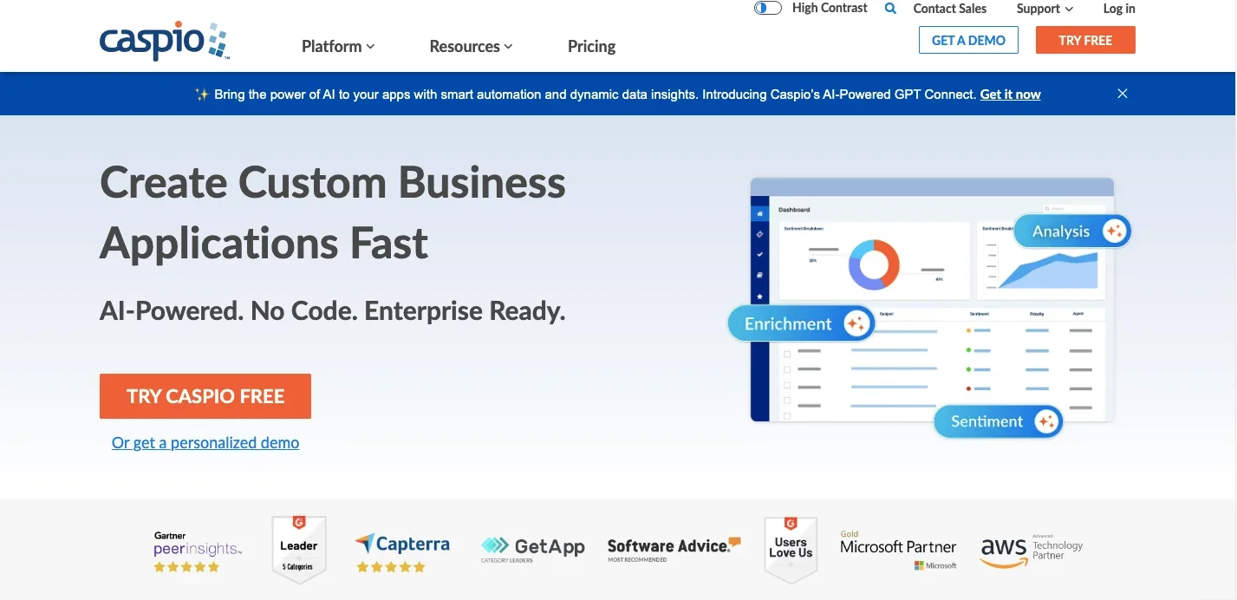This screenshot has width=1237, height=600.
Task: Open the Contact Sales link
Action: [949, 9]
